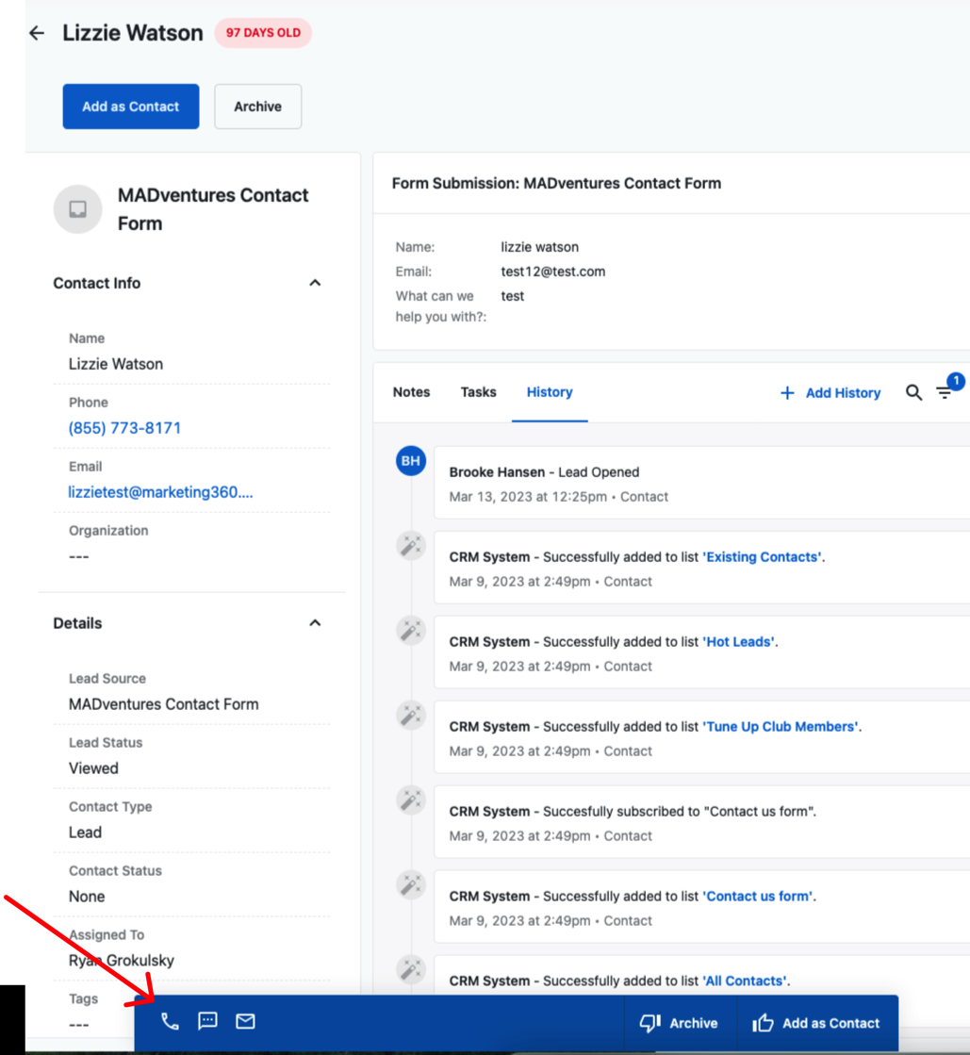Click the back arrow next to Lizzie Watson

point(37,33)
